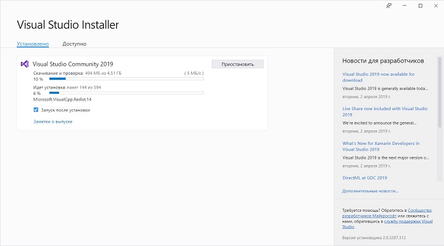Click 'Visual Studio 2019 is the next major version' summary
Image resolution: width=444 pixels, height=246 pixels.
(386, 157)
